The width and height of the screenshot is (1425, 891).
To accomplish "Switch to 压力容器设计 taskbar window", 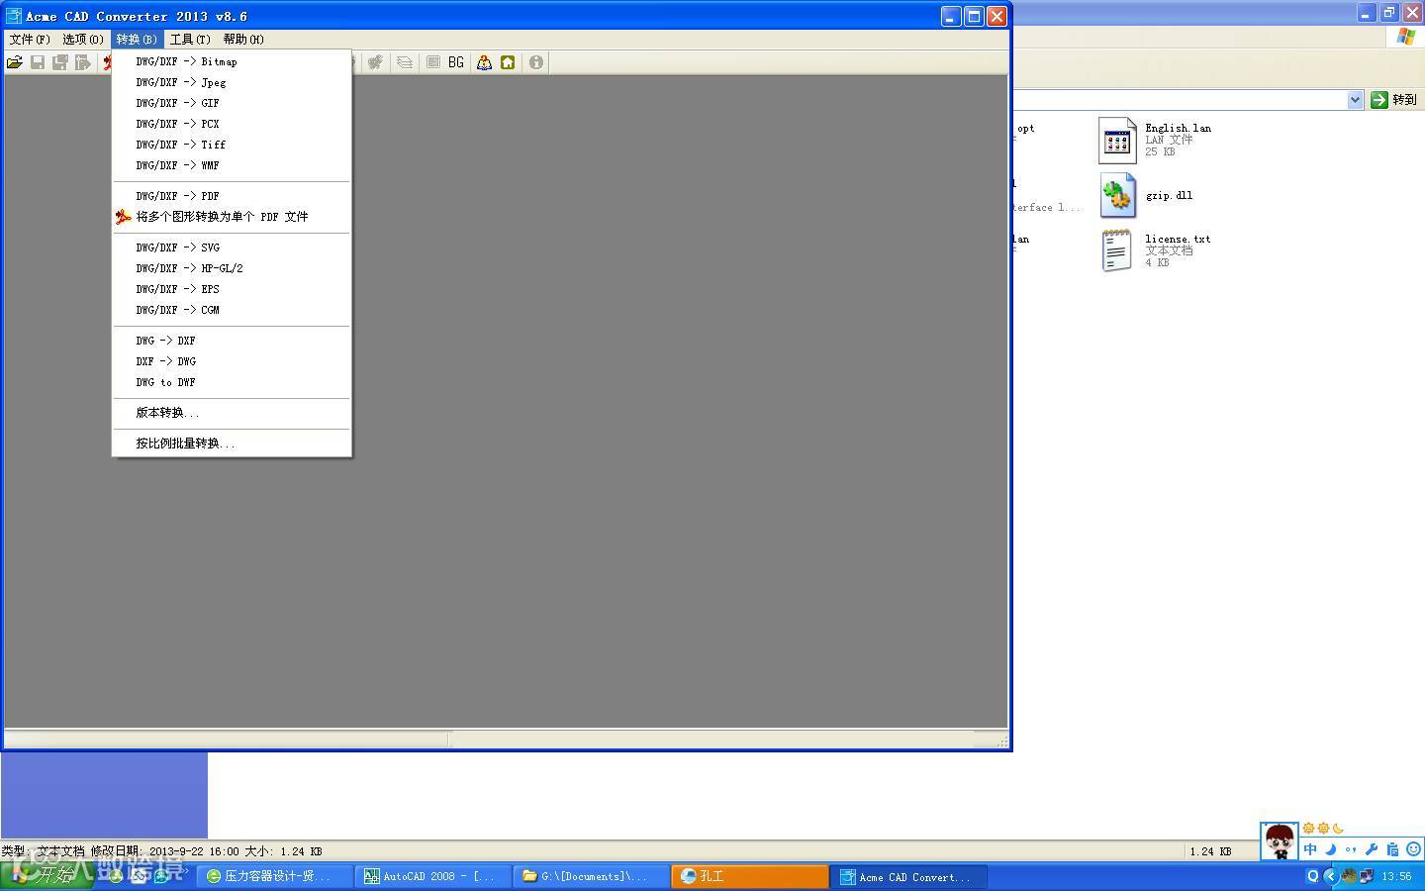I will 276,876.
